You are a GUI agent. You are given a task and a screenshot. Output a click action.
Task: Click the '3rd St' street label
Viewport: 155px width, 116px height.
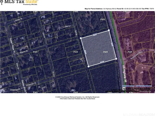[x=76, y=33]
